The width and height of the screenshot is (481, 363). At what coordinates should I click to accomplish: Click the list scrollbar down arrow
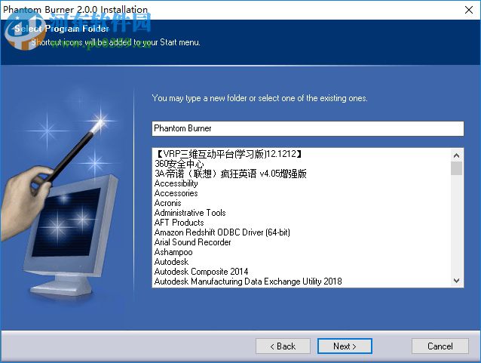pyautogui.click(x=456, y=281)
